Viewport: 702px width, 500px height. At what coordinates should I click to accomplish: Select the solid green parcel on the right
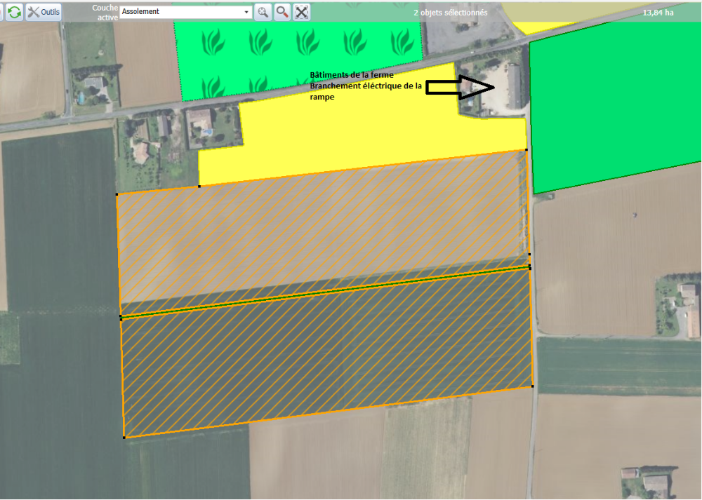[x=611, y=105]
